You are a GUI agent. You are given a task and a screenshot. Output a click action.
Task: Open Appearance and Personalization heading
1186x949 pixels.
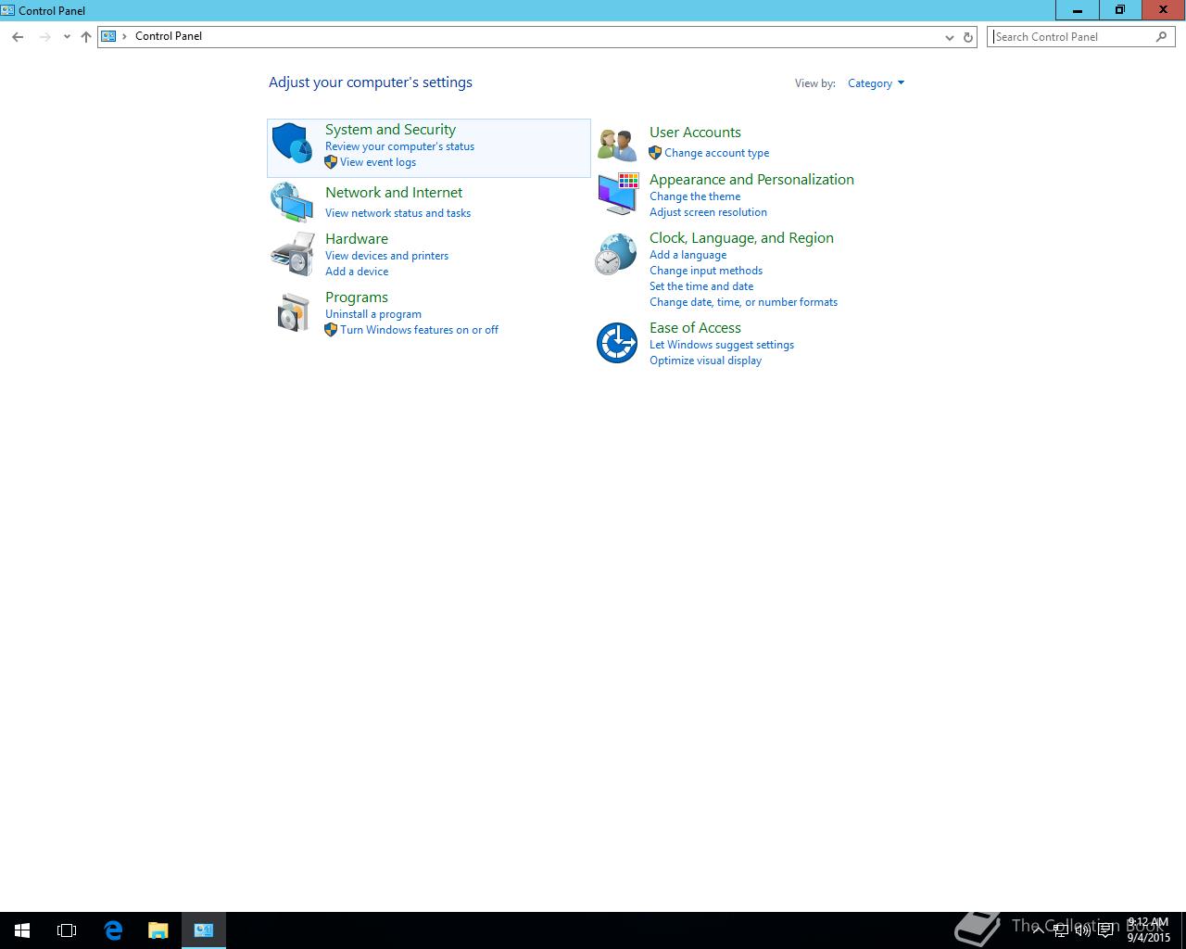pyautogui.click(x=751, y=180)
